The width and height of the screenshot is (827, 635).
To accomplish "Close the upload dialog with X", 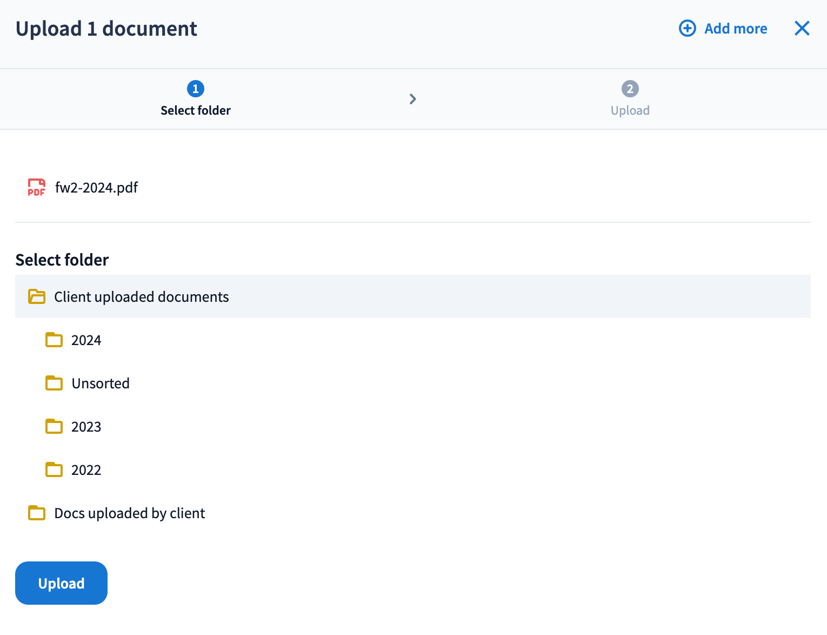I will pyautogui.click(x=802, y=28).
